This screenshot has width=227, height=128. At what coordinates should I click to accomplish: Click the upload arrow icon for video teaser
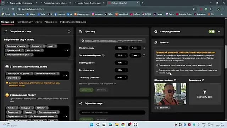coord(205,92)
